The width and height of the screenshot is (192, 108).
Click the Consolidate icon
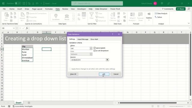pyautogui.click(x=124, y=13)
